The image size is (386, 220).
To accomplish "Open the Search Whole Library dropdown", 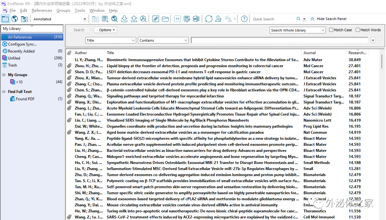I will coord(297,30).
